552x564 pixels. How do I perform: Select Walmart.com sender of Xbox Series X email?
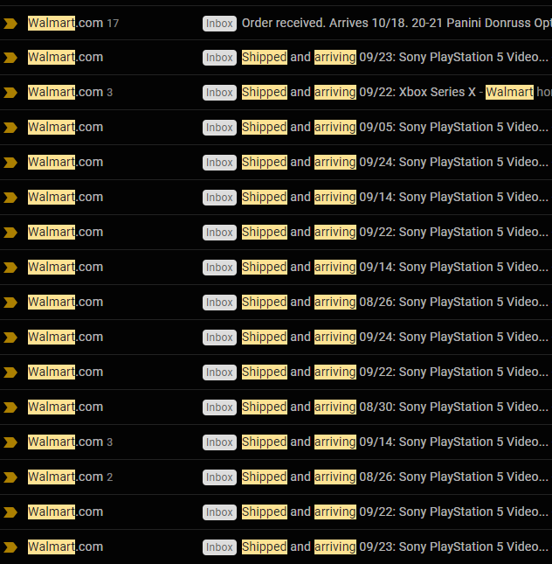coord(71,92)
